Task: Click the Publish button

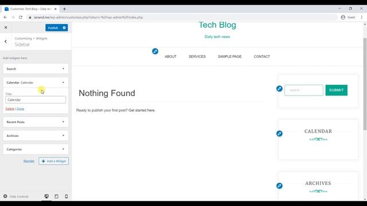Action: pyautogui.click(x=53, y=28)
